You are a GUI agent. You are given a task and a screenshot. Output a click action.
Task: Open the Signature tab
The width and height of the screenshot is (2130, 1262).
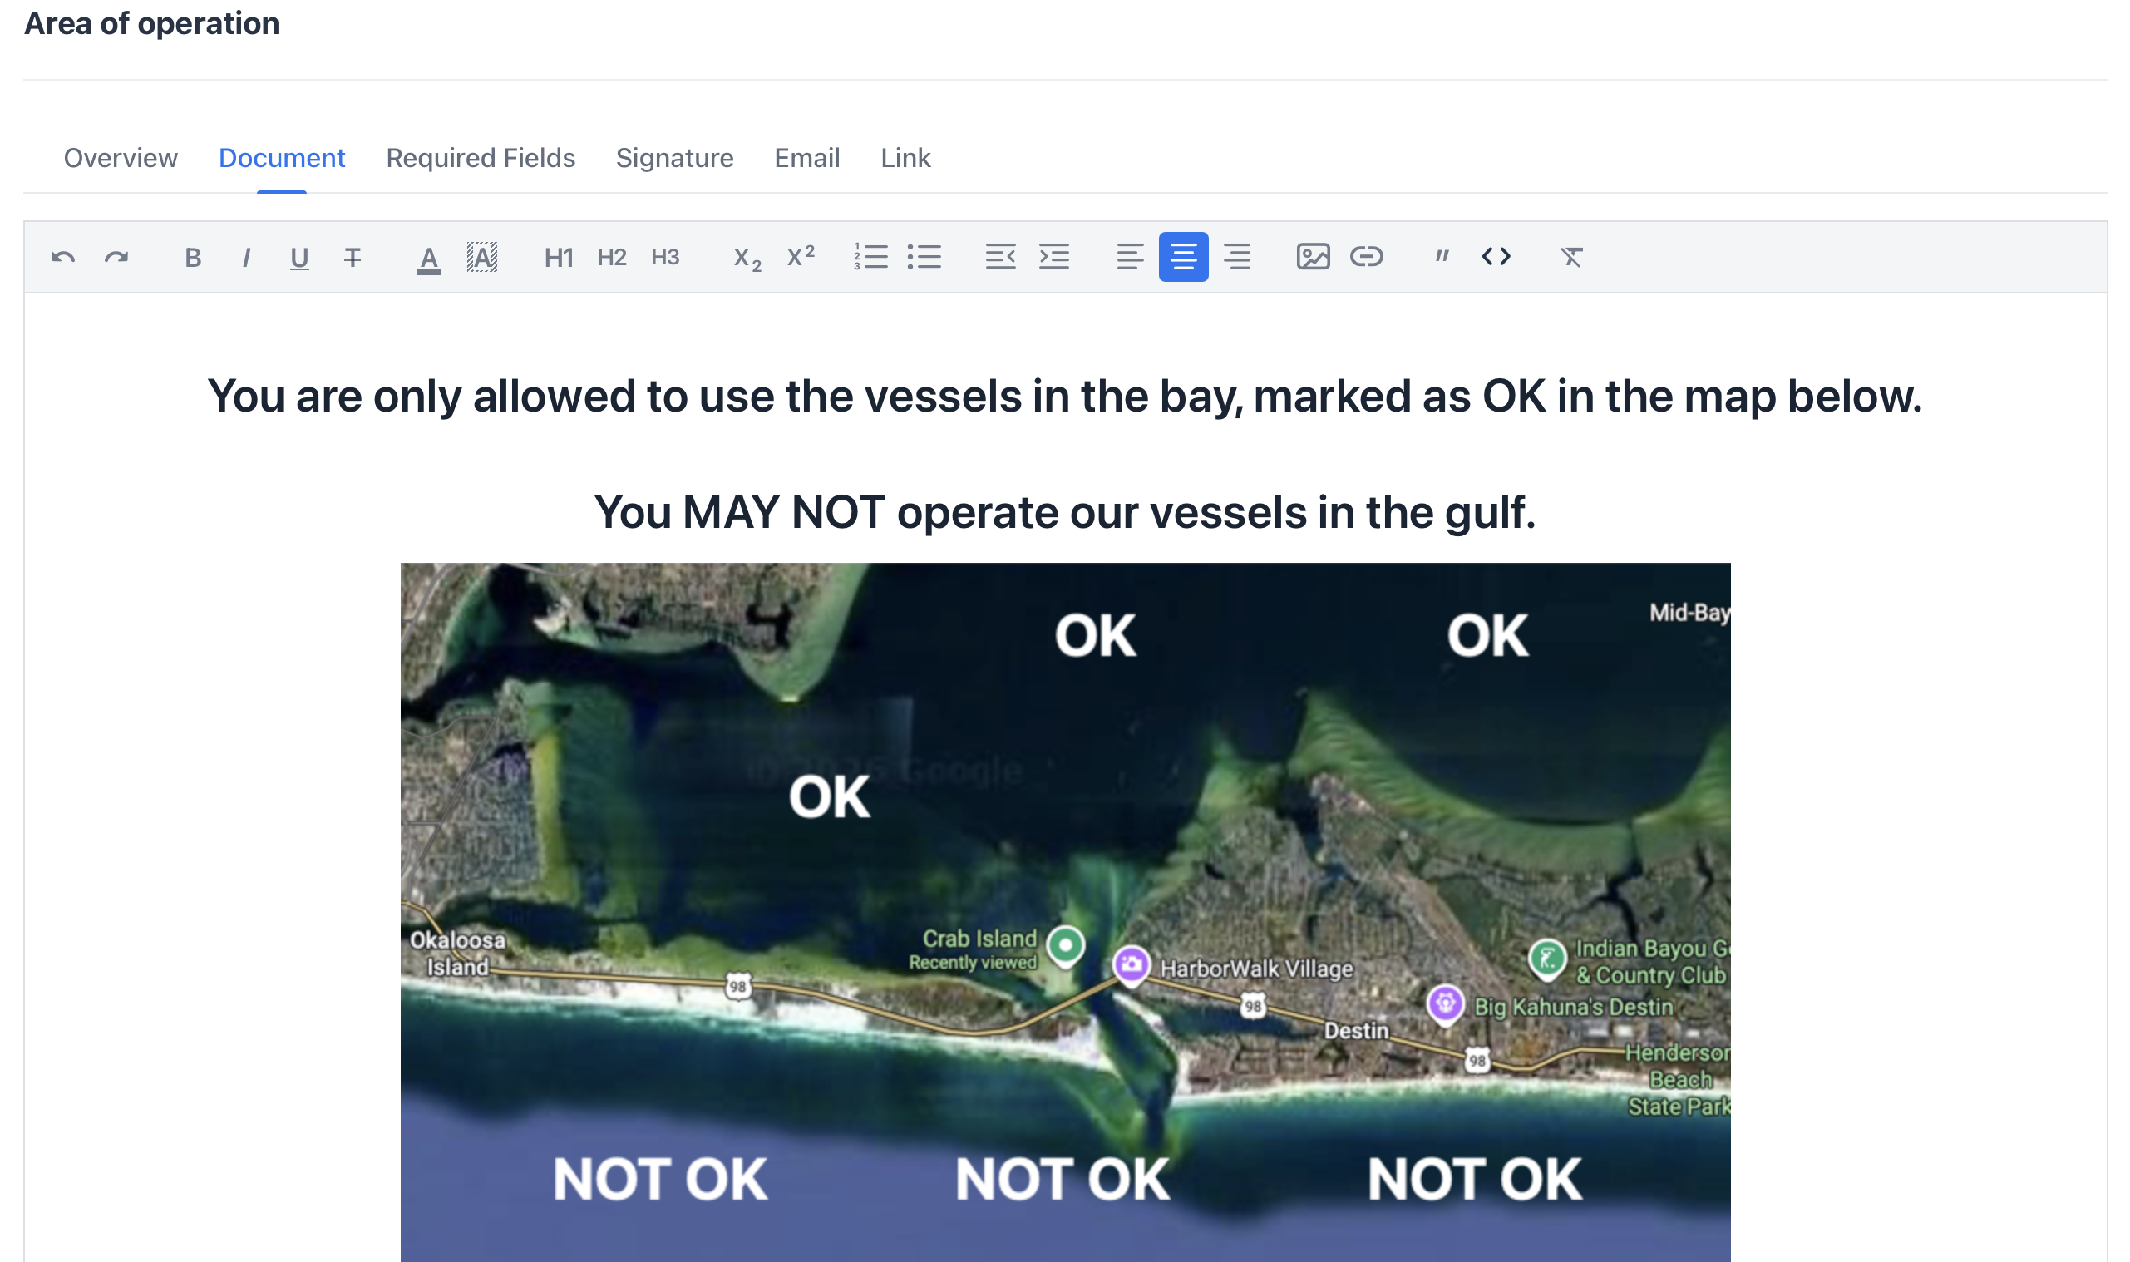click(674, 158)
